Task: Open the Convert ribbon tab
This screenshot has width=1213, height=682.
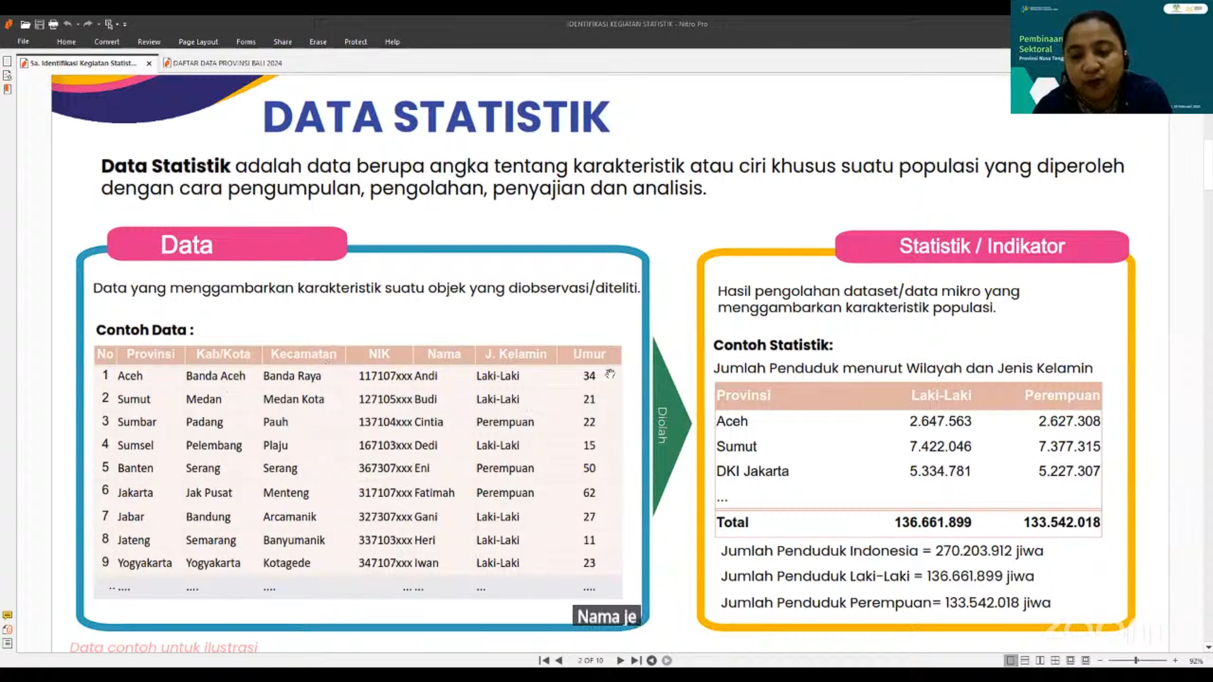Action: (106, 42)
